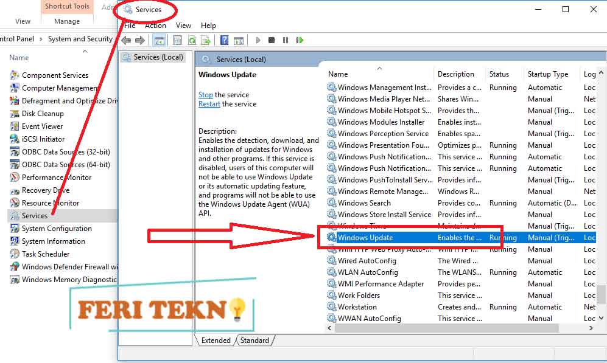Open ODBC Data Sources (64-bit) item
This screenshot has width=607, height=363.
60,164
